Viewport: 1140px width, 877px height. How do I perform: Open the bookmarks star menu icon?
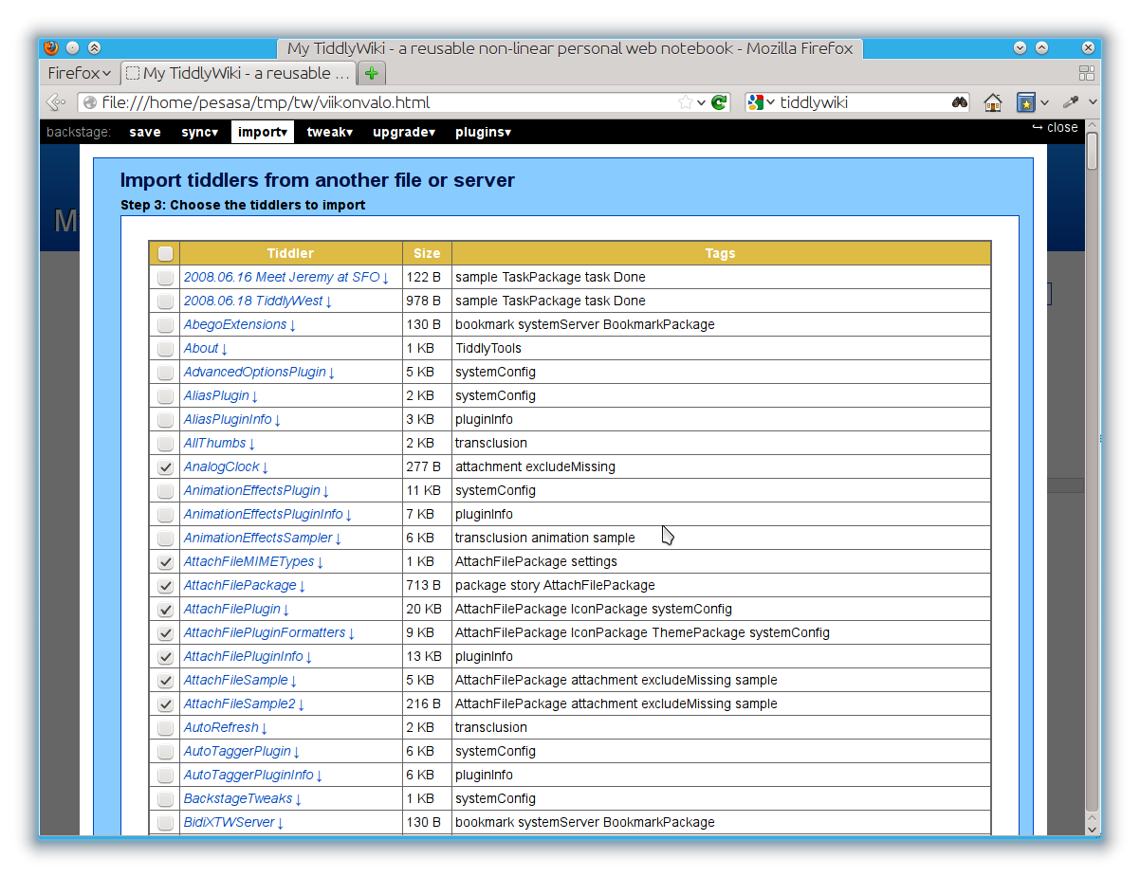click(x=1025, y=102)
